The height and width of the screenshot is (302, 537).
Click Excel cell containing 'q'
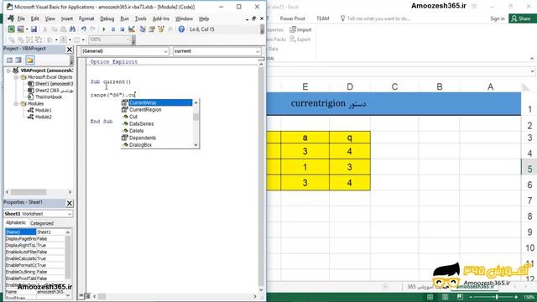click(350, 138)
